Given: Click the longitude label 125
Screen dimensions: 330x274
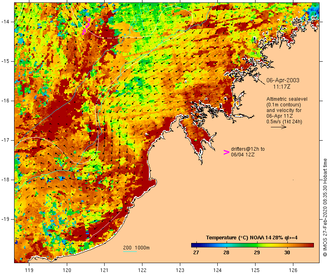Looking at the screenshot, I should (x=256, y=270).
